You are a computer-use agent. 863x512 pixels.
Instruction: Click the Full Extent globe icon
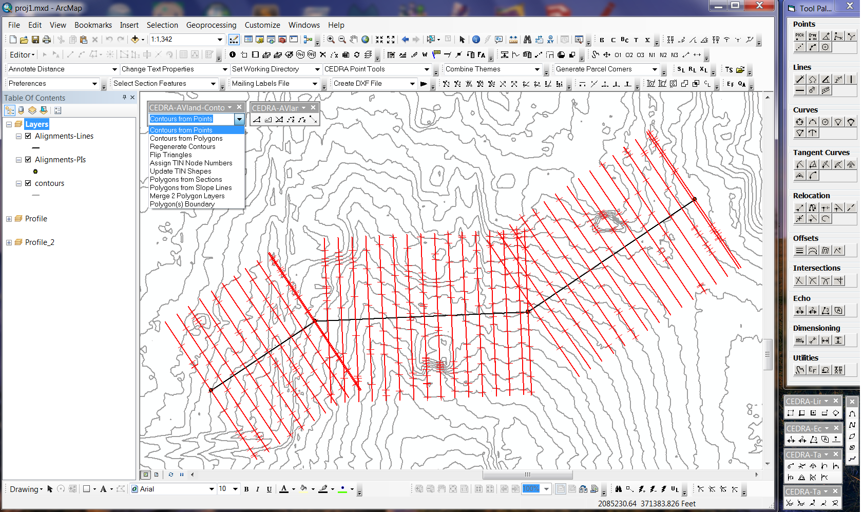pos(365,40)
